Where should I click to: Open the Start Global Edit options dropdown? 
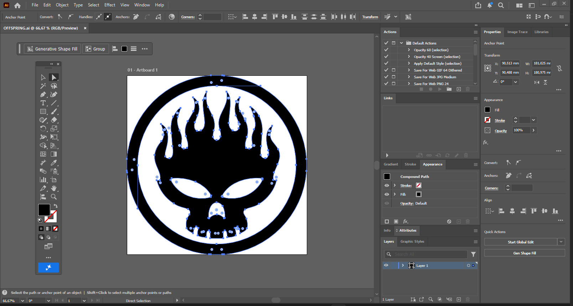click(561, 242)
